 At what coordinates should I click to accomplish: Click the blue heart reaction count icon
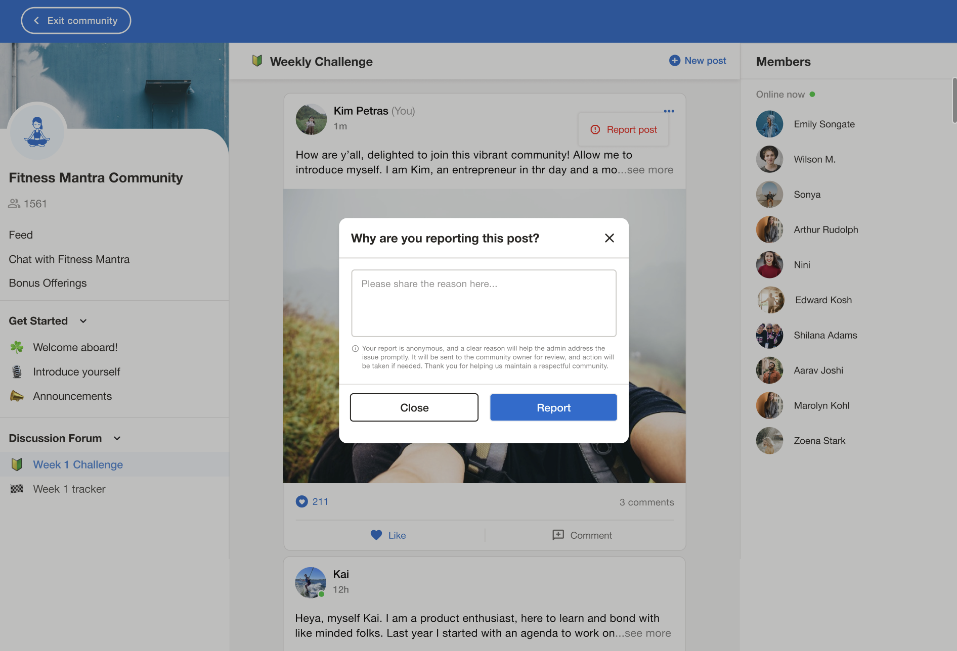pyautogui.click(x=301, y=502)
